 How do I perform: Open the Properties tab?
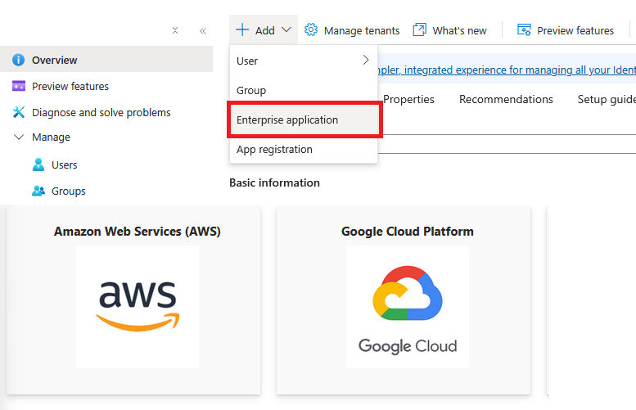(408, 99)
